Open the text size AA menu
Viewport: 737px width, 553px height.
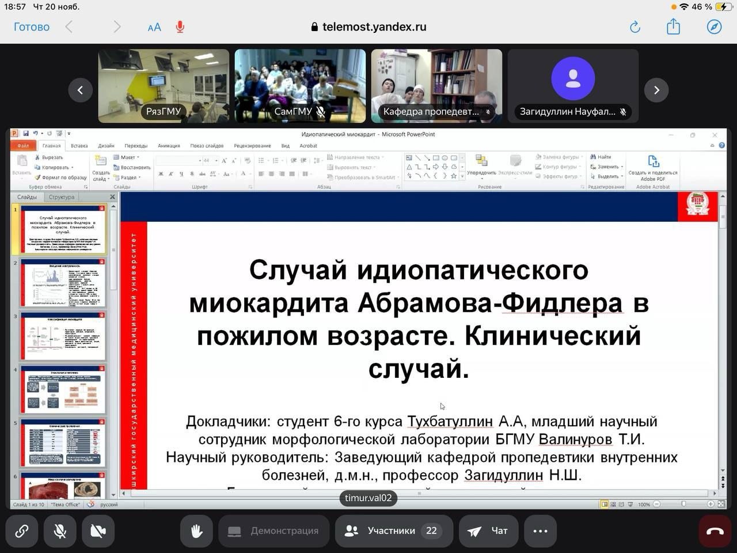click(x=154, y=27)
